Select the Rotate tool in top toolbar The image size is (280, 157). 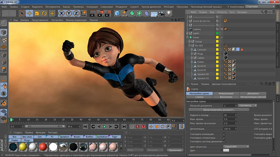pyautogui.click(x=44, y=13)
